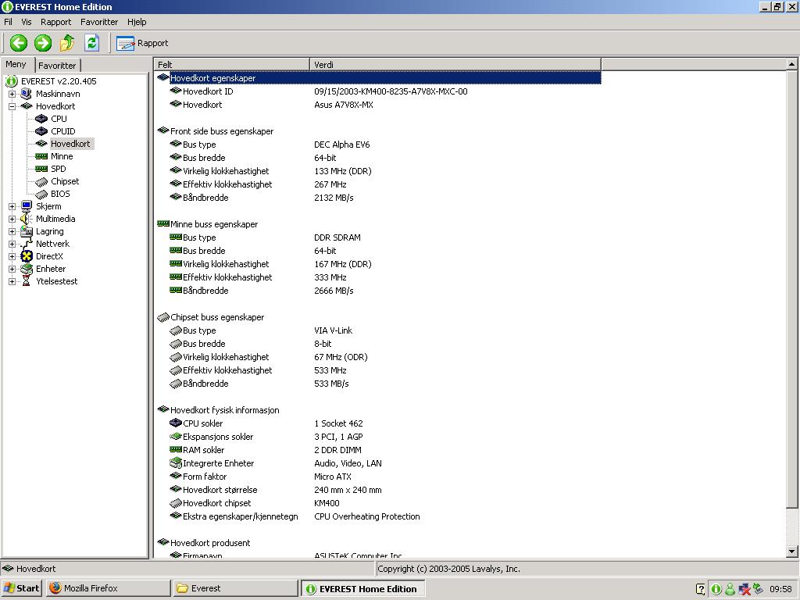Select Minne buss egenskaper section header
800x600 pixels.
[214, 224]
